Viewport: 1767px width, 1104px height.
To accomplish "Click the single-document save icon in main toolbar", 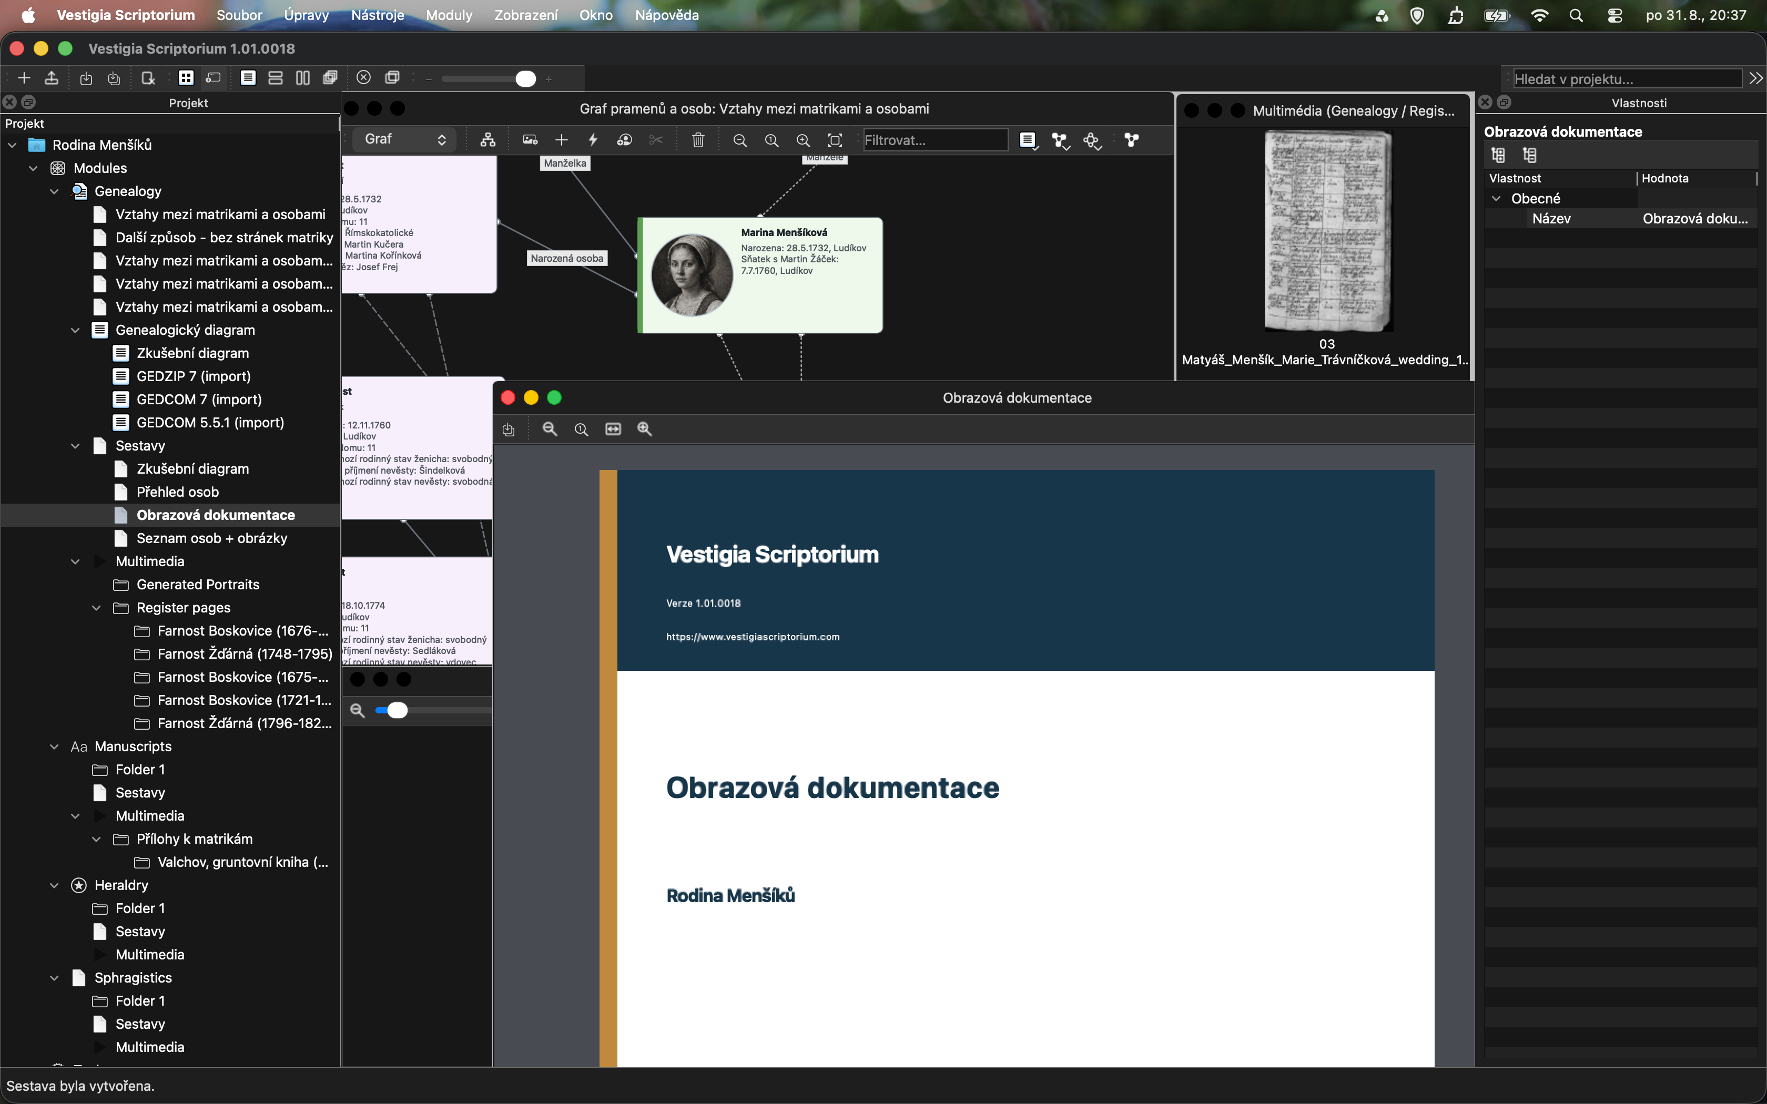I will (86, 78).
